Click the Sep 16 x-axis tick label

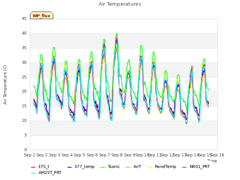point(217,155)
